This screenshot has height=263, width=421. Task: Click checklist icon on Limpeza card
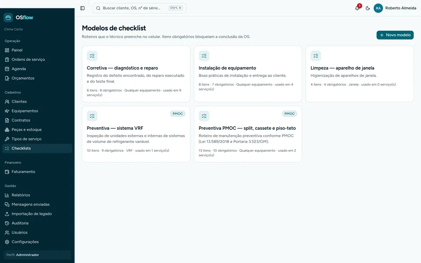point(316,56)
